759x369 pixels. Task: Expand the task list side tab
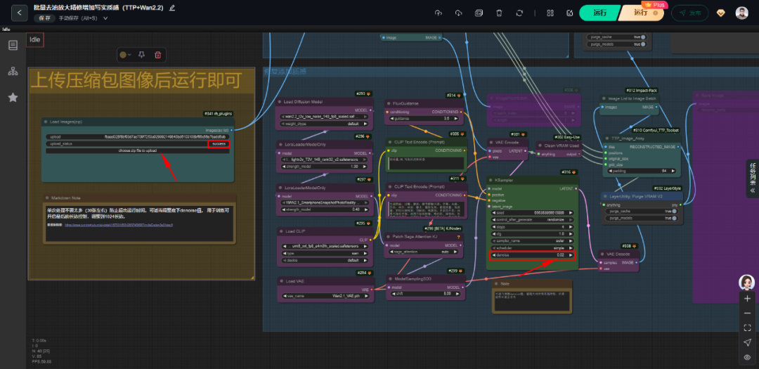(752, 178)
